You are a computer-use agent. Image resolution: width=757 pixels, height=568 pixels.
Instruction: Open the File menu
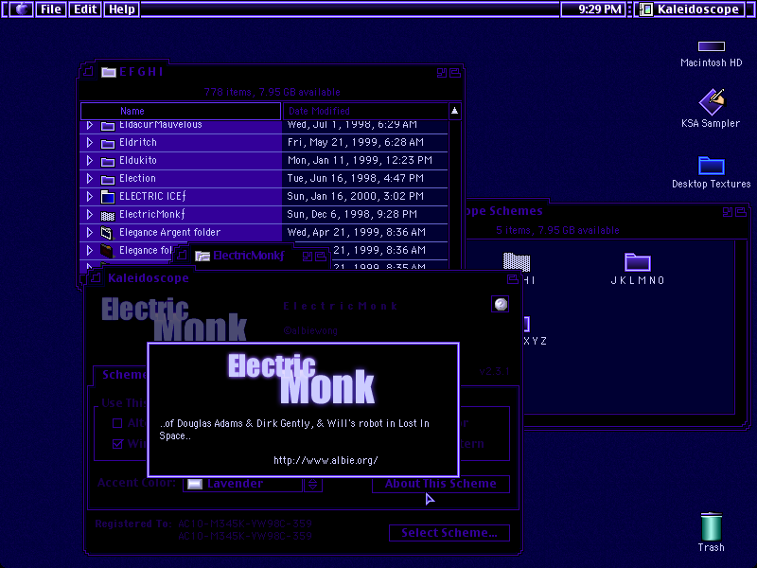point(51,9)
